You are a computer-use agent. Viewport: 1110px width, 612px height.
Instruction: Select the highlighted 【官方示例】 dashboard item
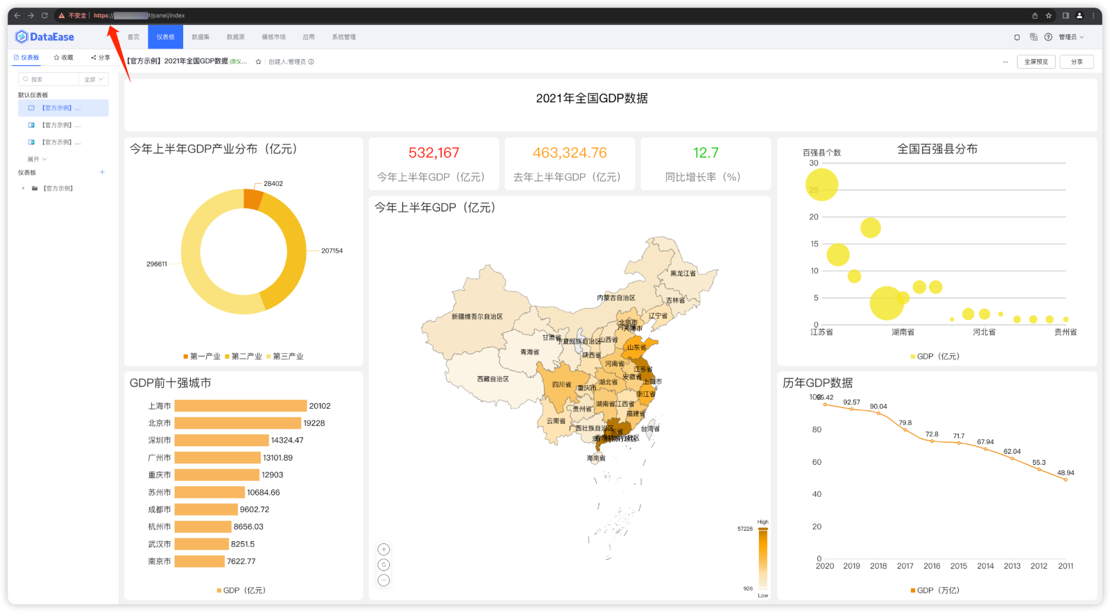(63, 108)
